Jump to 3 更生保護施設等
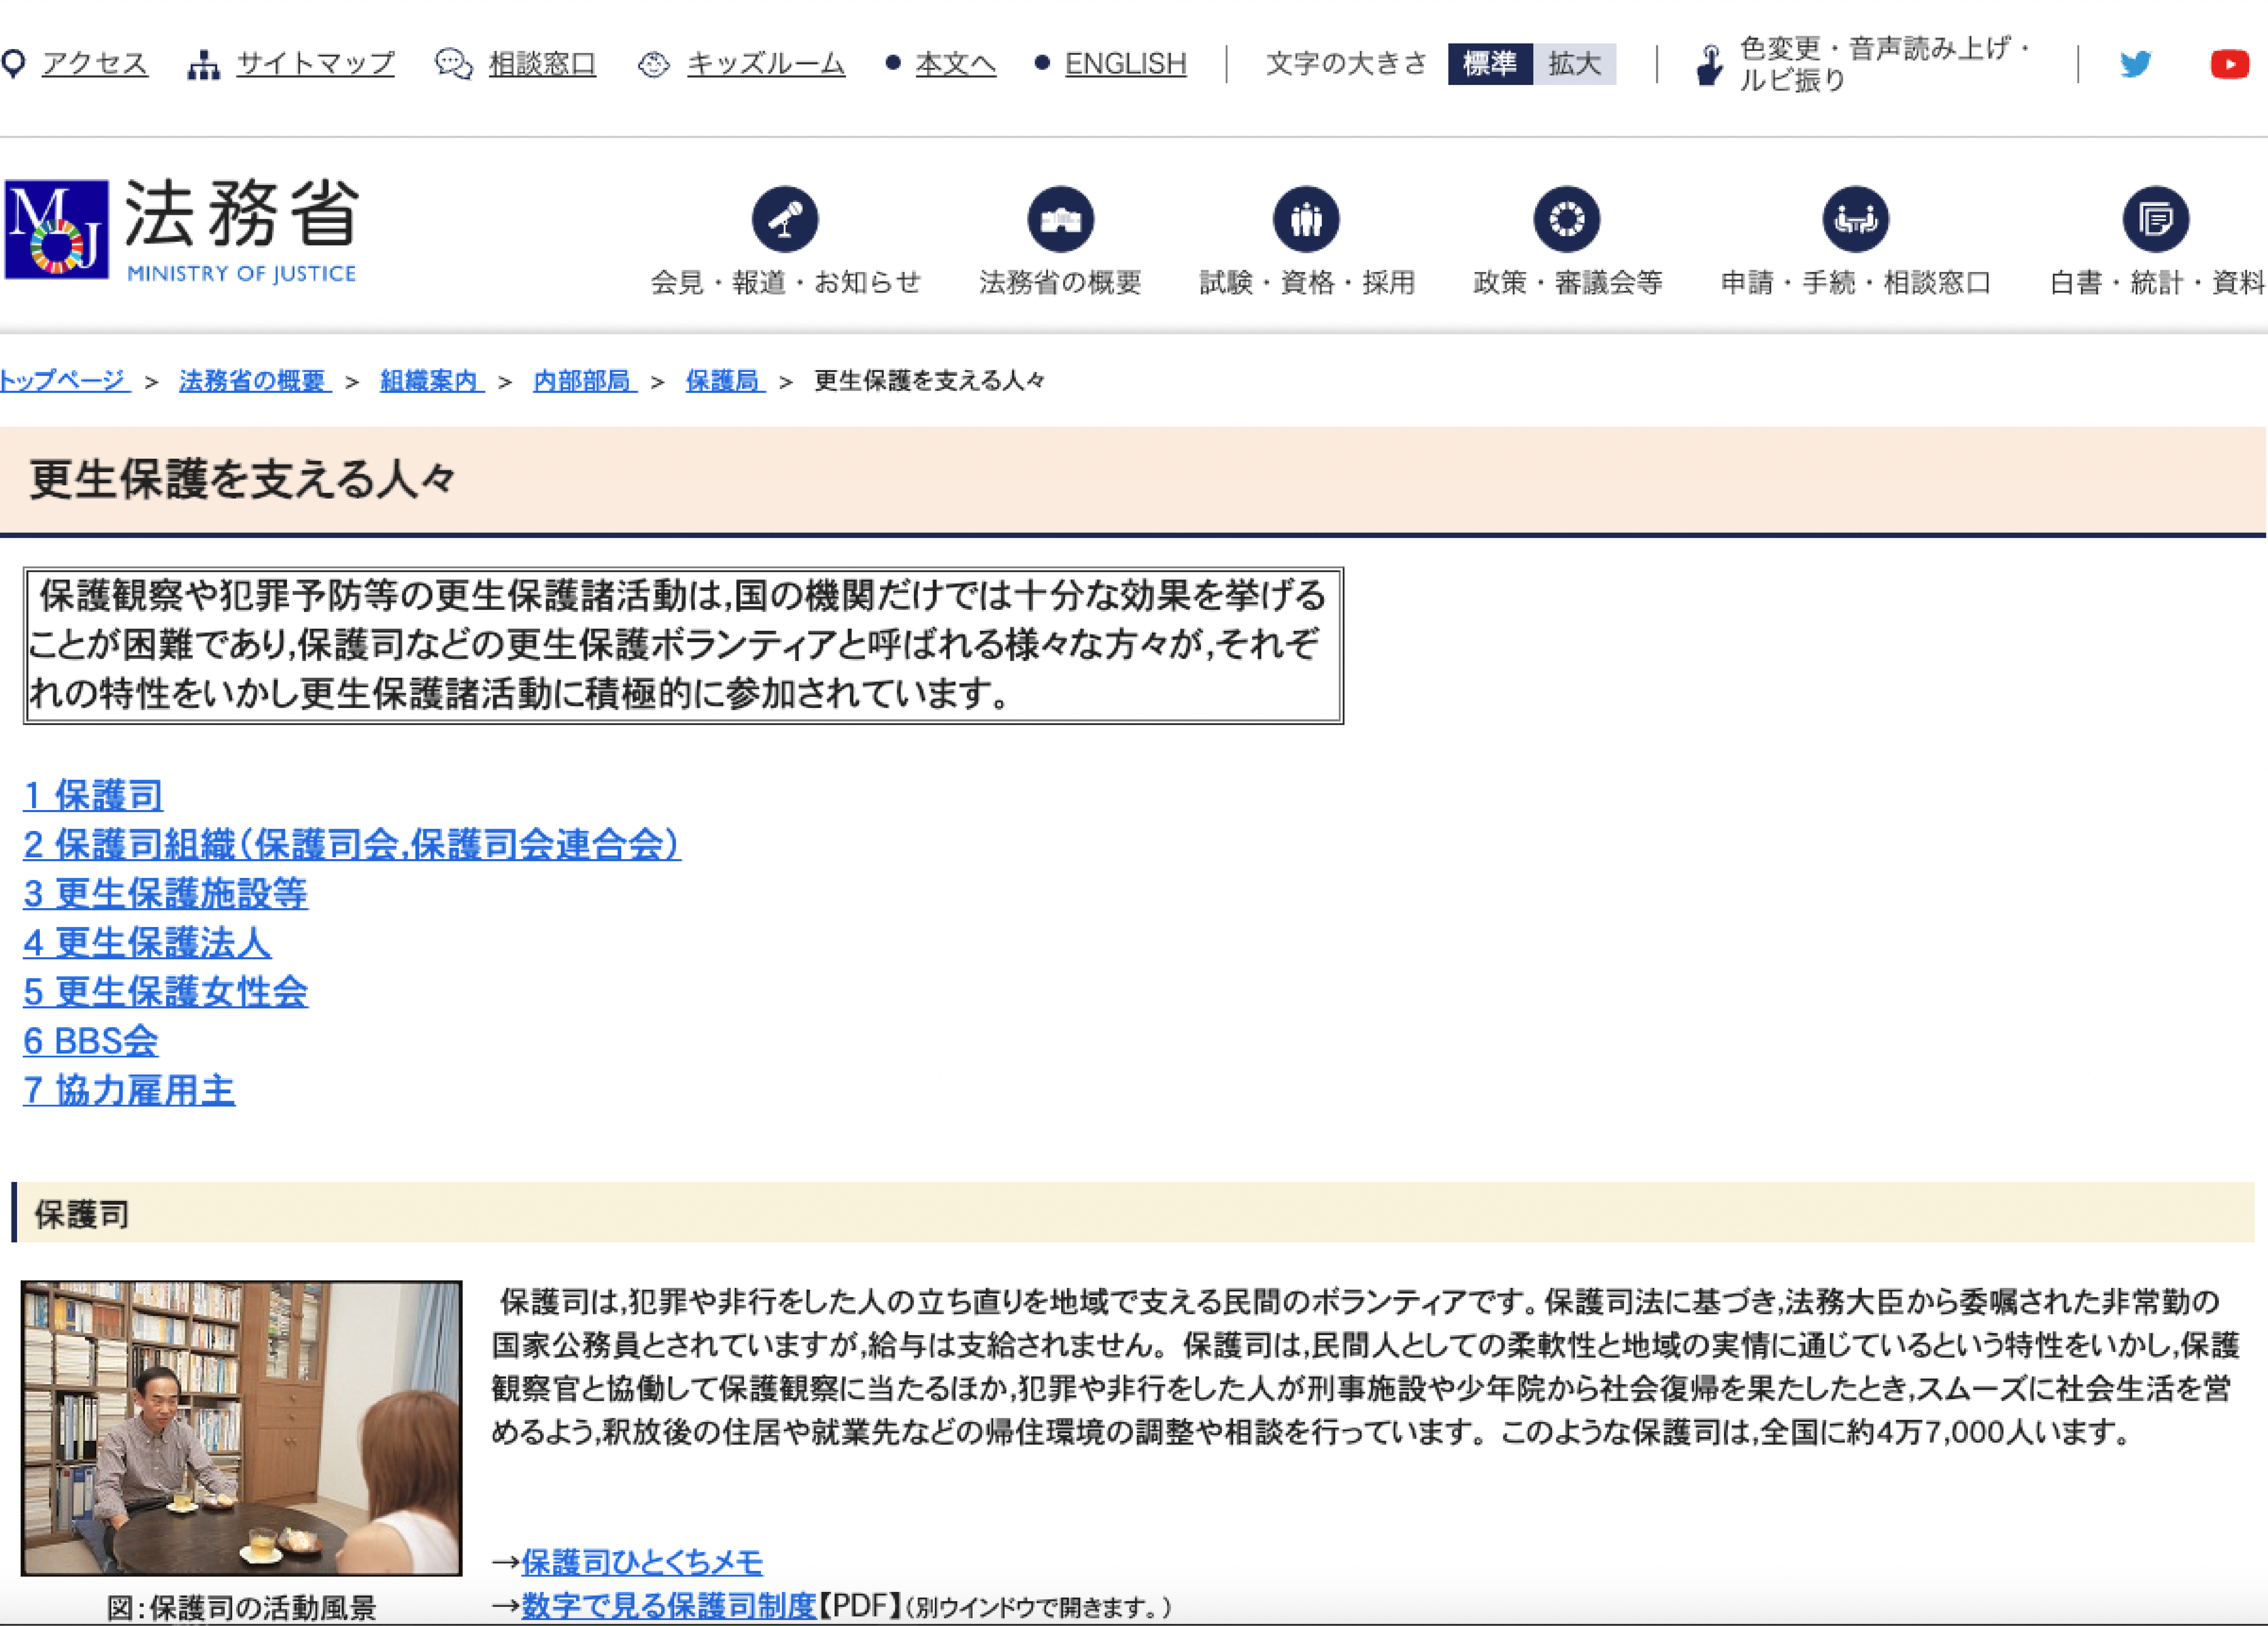The image size is (2268, 1626). pyautogui.click(x=165, y=894)
